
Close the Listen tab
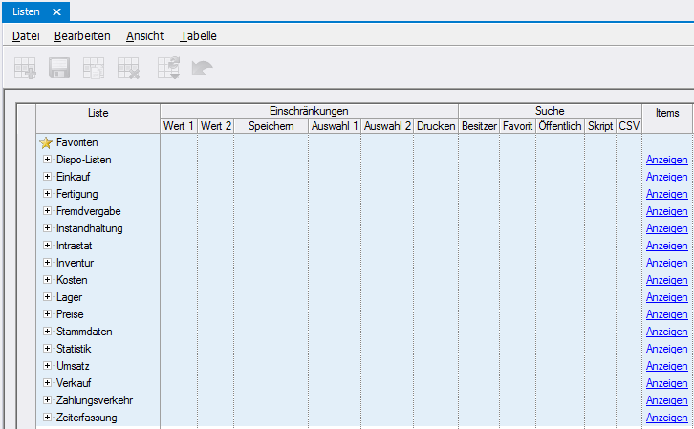click(56, 11)
